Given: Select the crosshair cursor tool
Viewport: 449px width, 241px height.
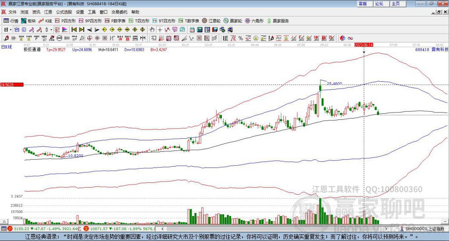Looking at the screenshot, I should pyautogui.click(x=160, y=30).
